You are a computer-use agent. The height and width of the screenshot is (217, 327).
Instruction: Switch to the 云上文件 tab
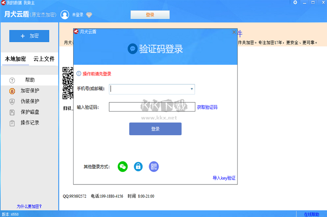[x=44, y=59]
